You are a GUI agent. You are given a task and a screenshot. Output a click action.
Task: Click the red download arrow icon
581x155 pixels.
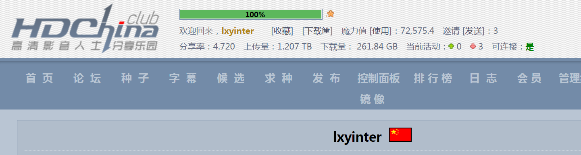pyautogui.click(x=473, y=47)
